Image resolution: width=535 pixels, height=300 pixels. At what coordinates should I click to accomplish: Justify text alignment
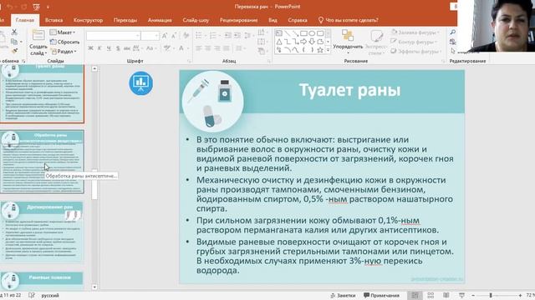(227, 48)
